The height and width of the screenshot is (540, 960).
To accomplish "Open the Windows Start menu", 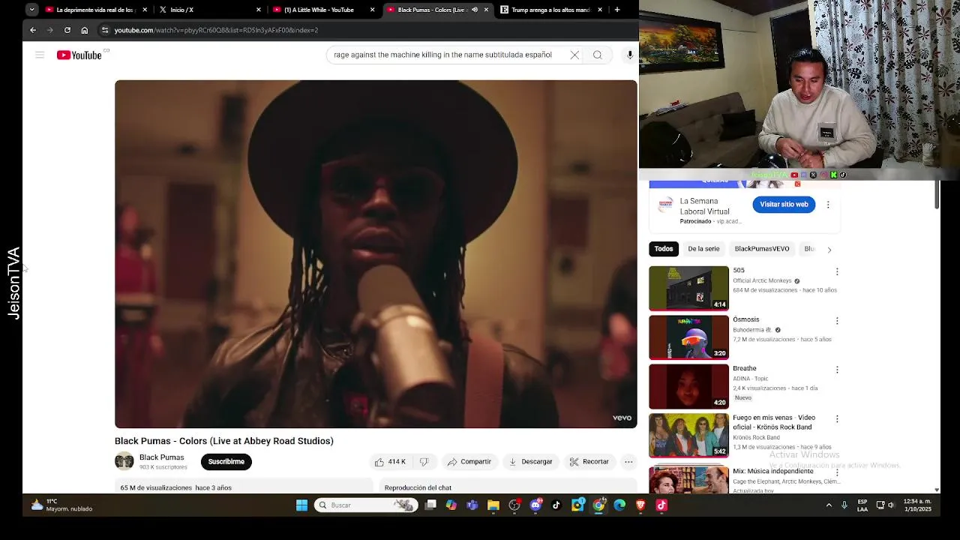I will [301, 505].
